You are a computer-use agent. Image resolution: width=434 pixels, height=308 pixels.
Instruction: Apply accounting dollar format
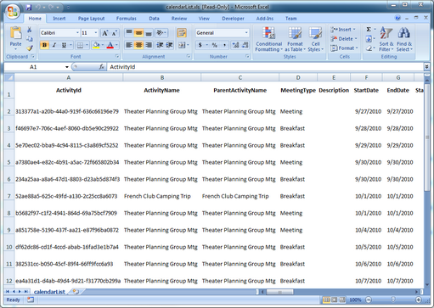pyautogui.click(x=200, y=45)
